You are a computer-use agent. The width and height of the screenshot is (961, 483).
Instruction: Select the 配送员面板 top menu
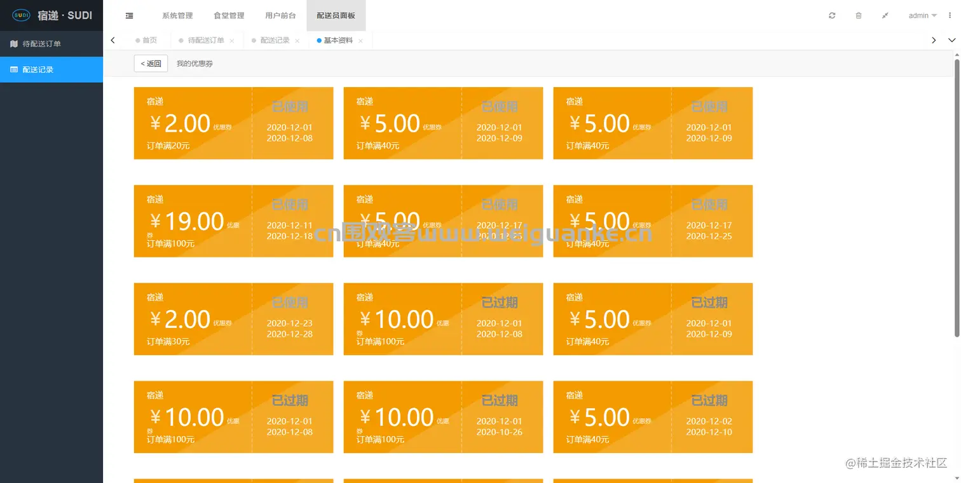click(336, 16)
